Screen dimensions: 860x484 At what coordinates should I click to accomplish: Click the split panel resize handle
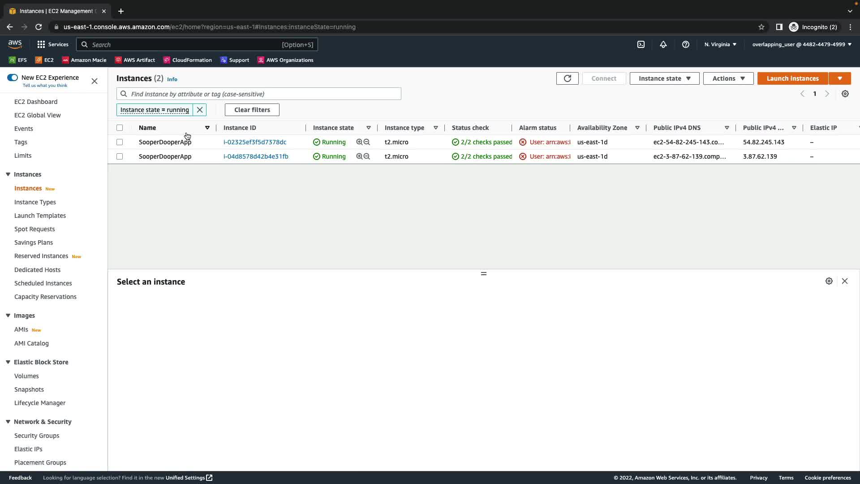pos(483,273)
